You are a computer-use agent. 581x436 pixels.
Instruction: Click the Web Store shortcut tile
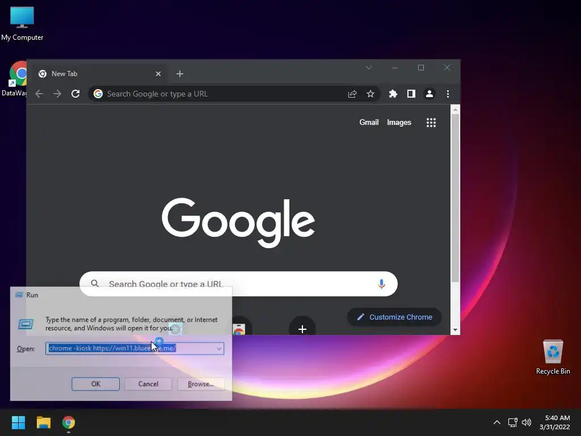point(239,329)
